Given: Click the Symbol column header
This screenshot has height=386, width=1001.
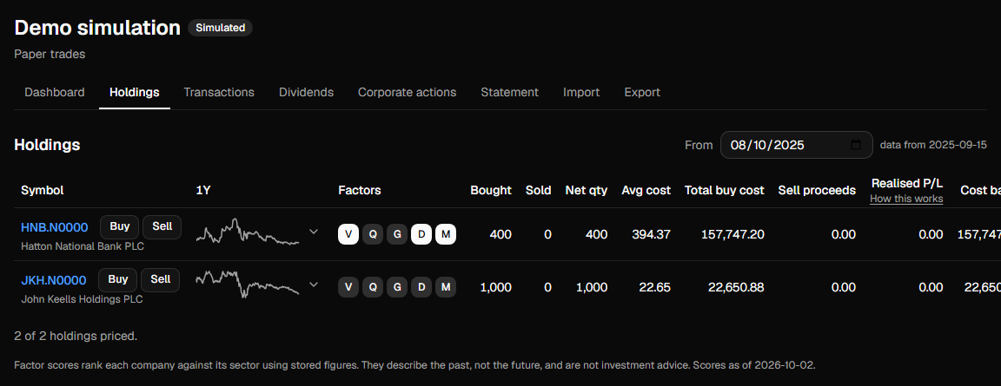Looking at the screenshot, I should tap(42, 191).
